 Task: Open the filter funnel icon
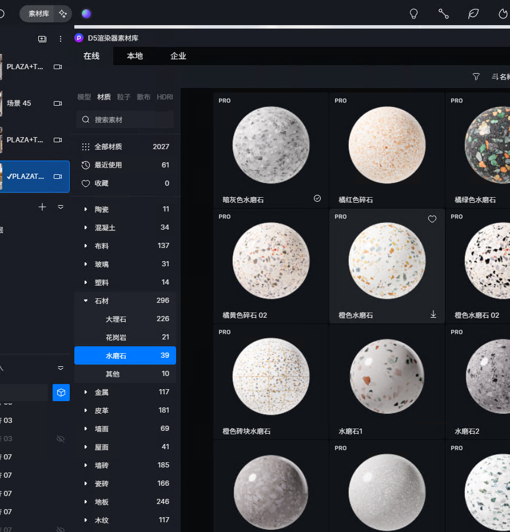tap(476, 77)
